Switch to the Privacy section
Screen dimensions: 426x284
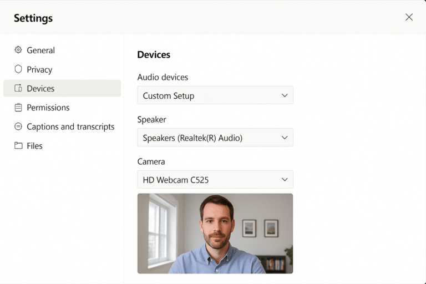coord(39,70)
